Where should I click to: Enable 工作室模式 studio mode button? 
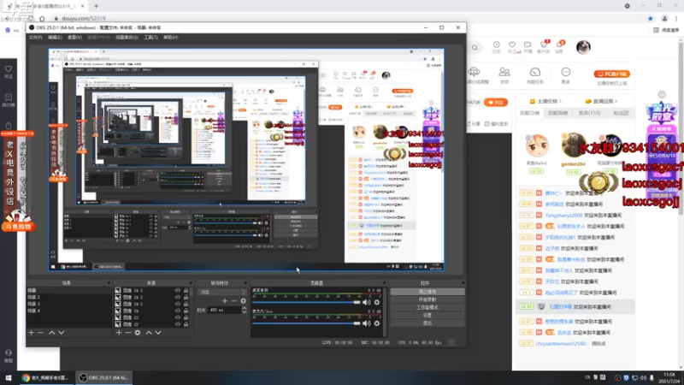coord(427,307)
